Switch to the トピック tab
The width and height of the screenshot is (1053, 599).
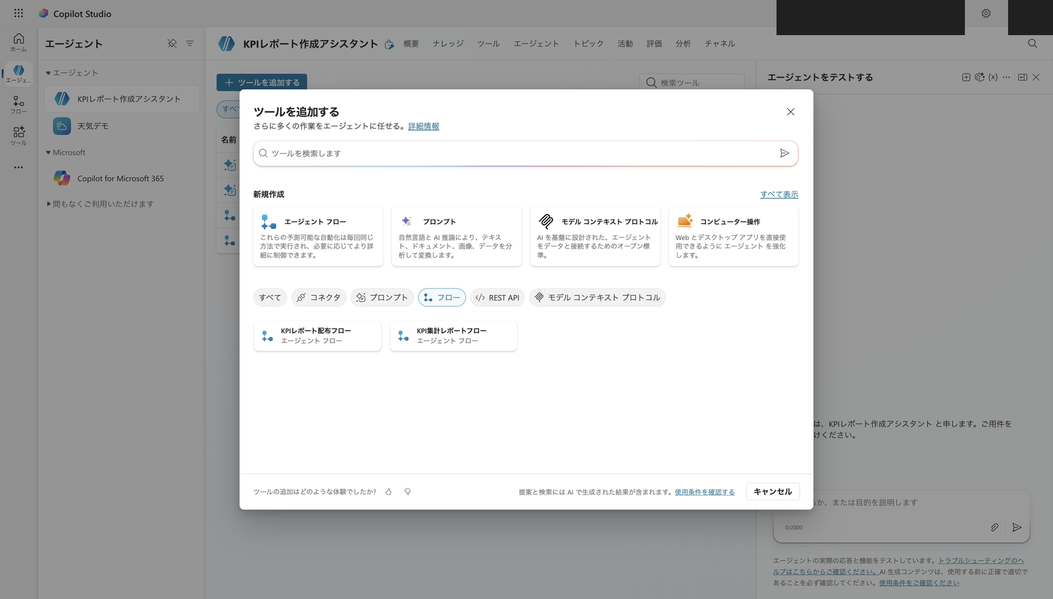(x=588, y=43)
